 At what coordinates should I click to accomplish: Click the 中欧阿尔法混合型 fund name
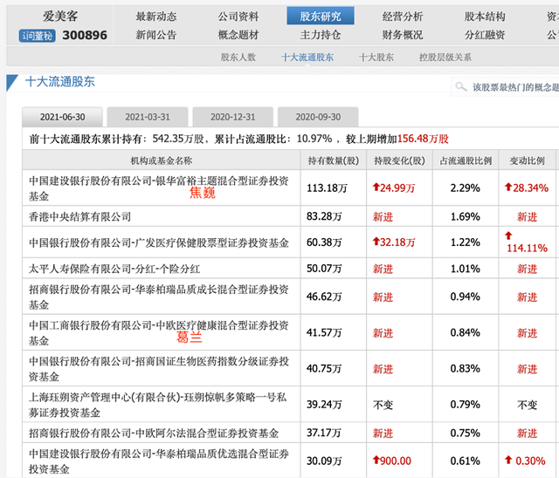pos(154,434)
